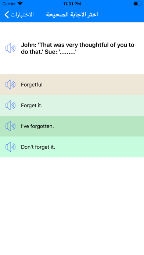Tap the title اختر الاجابة الصحيحة
The image size is (144, 255).
point(72,15)
